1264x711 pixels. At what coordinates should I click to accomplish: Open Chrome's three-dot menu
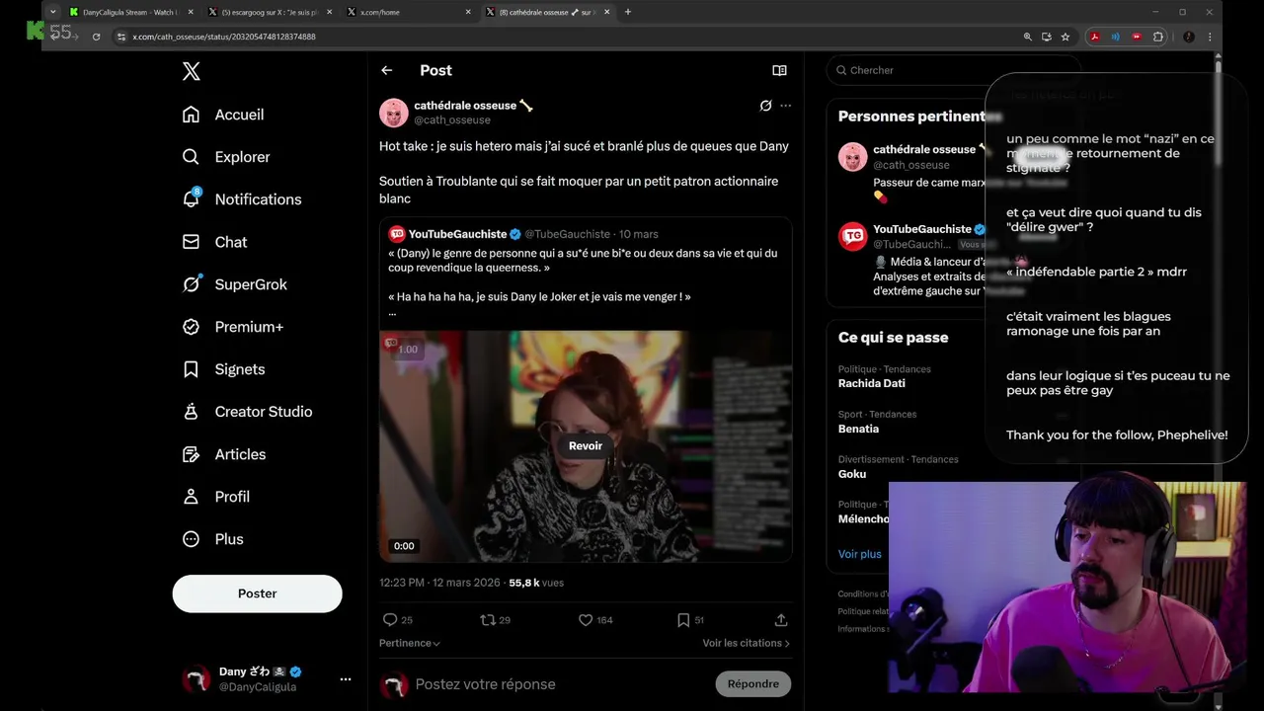[1210, 37]
